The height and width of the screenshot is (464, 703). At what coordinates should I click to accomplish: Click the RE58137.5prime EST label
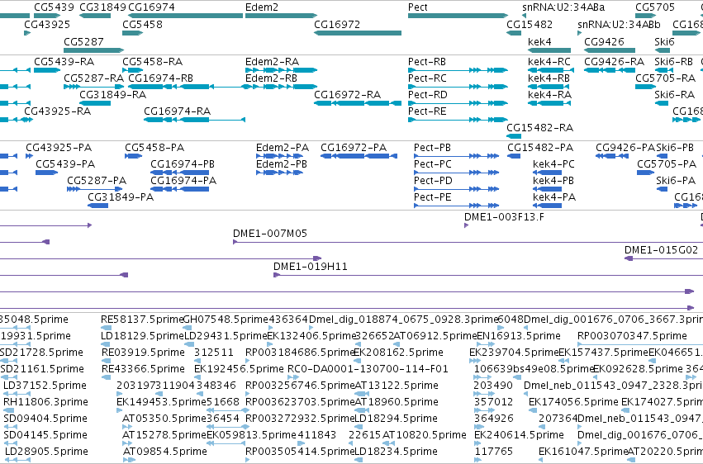click(142, 320)
